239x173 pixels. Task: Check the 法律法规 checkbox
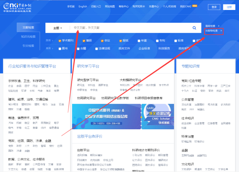pyautogui.click(x=96, y=49)
